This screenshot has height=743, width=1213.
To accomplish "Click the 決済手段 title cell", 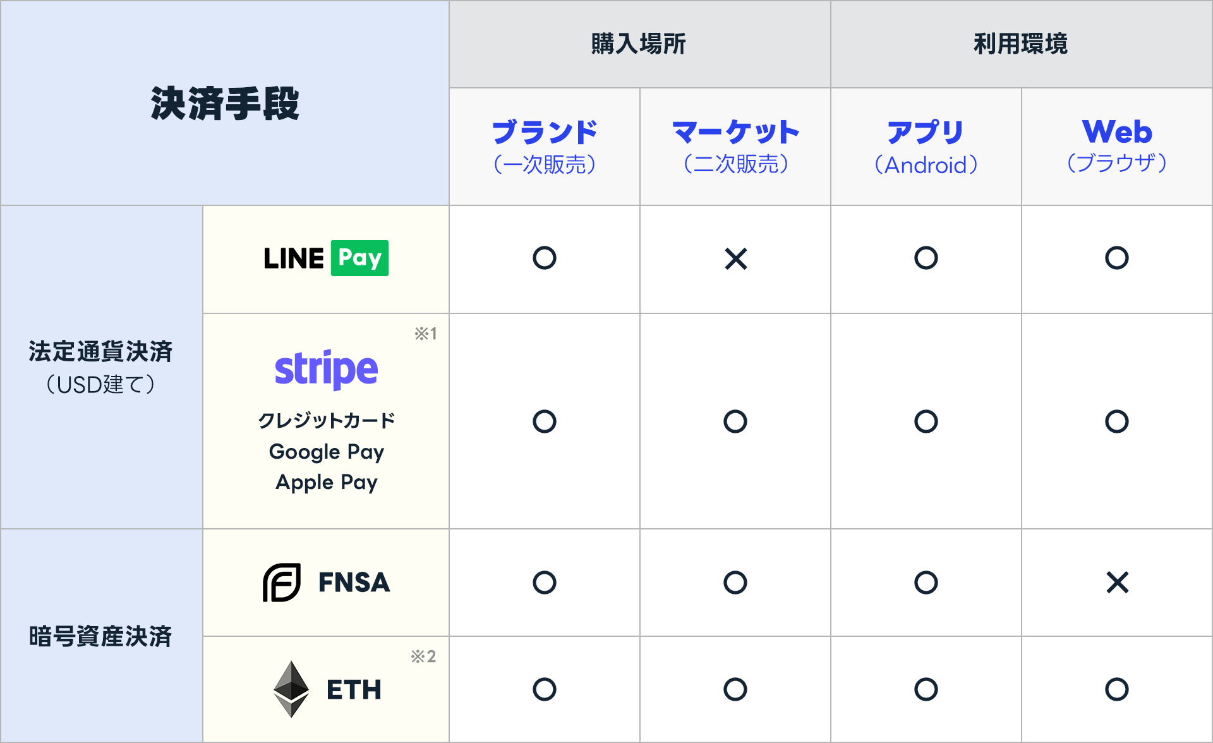I will 225,104.
